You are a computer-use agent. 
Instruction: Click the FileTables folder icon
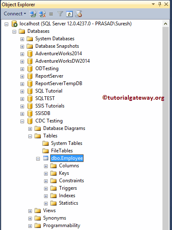(46, 151)
